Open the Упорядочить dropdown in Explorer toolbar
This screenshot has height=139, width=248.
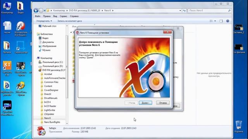(44, 21)
